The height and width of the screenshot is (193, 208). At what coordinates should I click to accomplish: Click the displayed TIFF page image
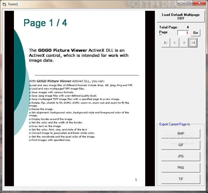point(80,99)
